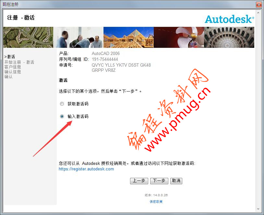Click the bold 激活 section heading
Viewport: 264px width, 215px height.
click(x=63, y=80)
